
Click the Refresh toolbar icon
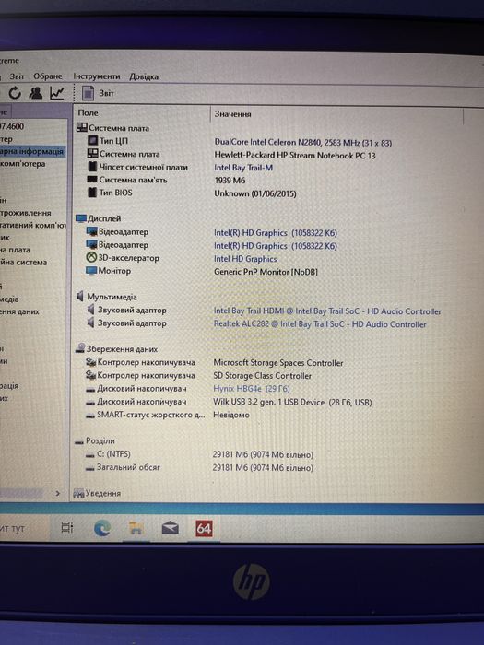[15, 93]
